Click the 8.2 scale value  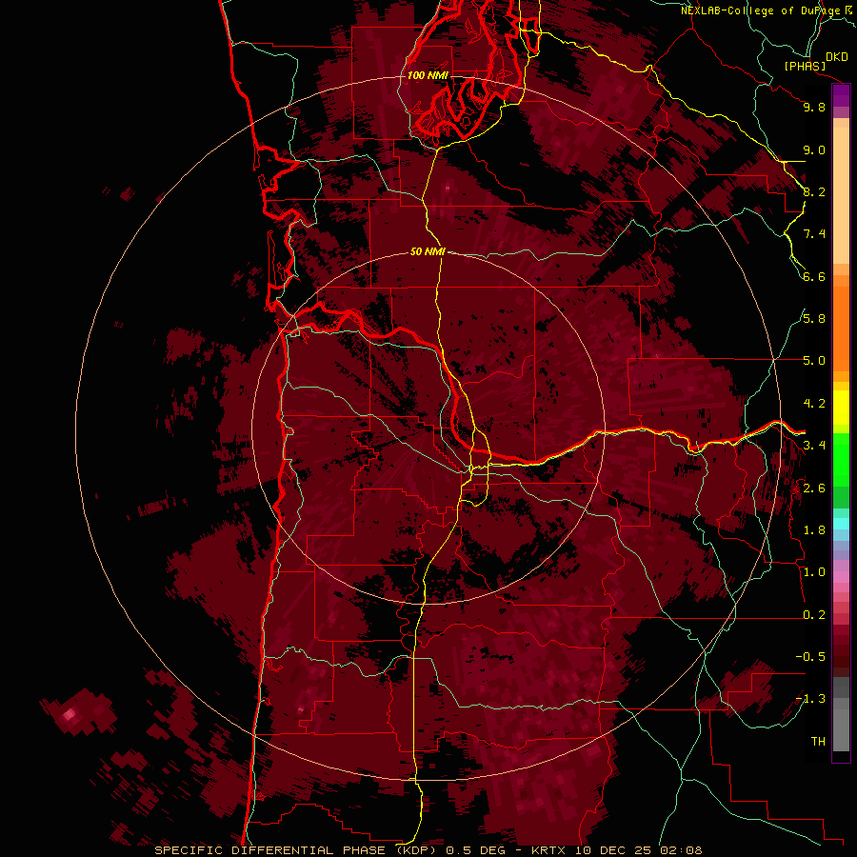pyautogui.click(x=814, y=191)
